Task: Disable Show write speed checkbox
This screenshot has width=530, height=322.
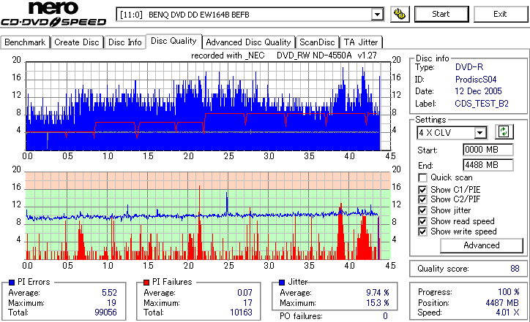Action: tap(422, 231)
